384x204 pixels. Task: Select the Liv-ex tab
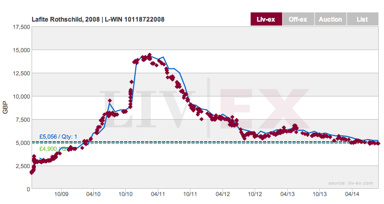(266, 19)
